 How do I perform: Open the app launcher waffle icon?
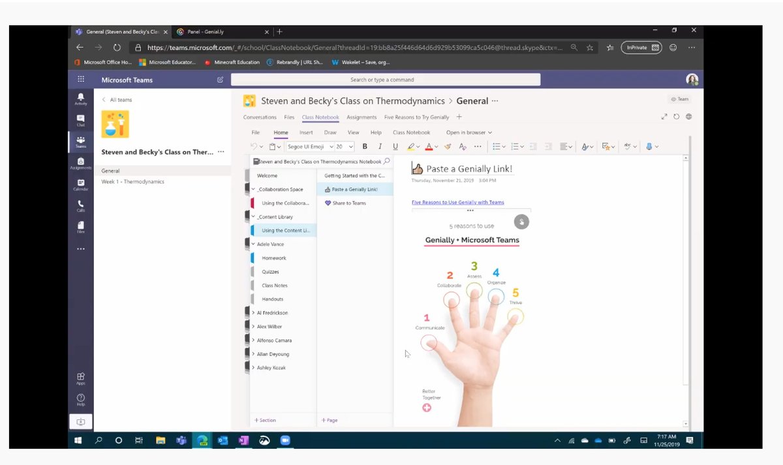[81, 80]
